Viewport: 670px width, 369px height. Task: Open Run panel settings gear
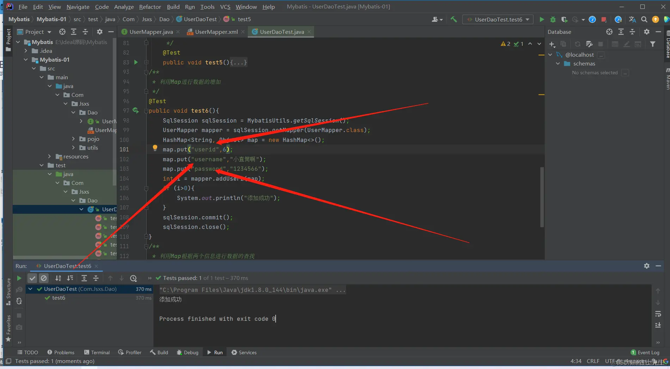click(647, 266)
